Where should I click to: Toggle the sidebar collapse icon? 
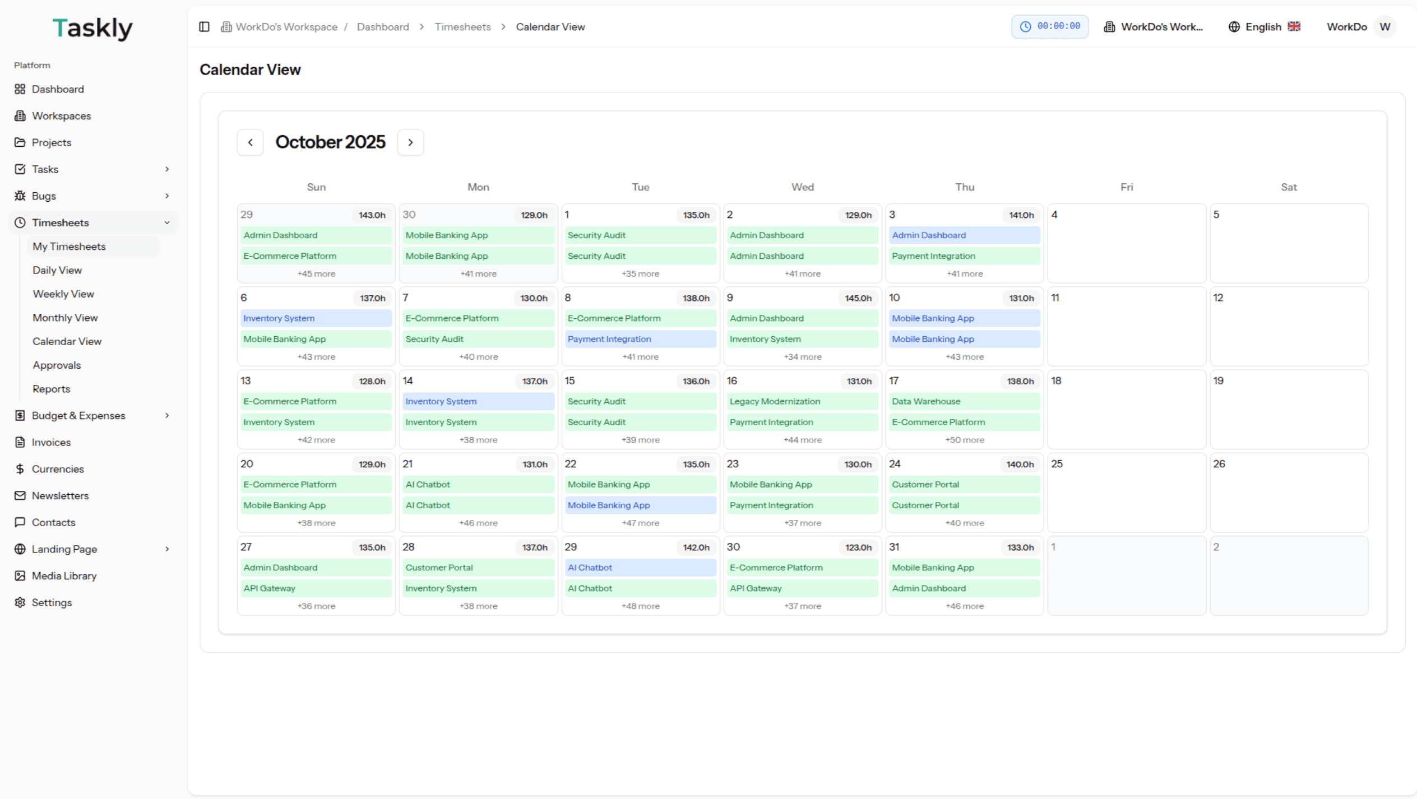[204, 27]
